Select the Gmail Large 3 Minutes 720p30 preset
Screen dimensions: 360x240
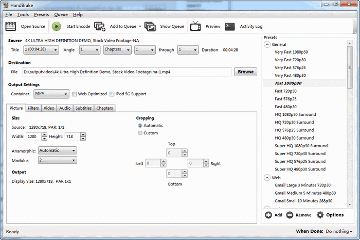(302, 185)
